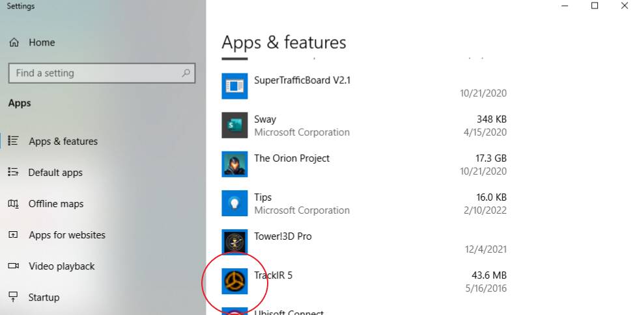The width and height of the screenshot is (637, 315).
Task: Open the Startup settings page
Action: pyautogui.click(x=44, y=297)
